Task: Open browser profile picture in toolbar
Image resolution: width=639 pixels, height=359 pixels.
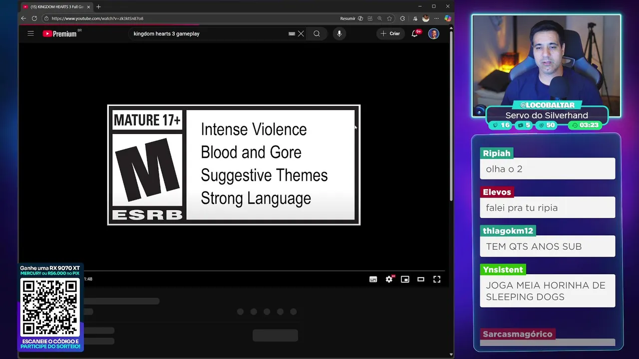Action: click(x=425, y=18)
